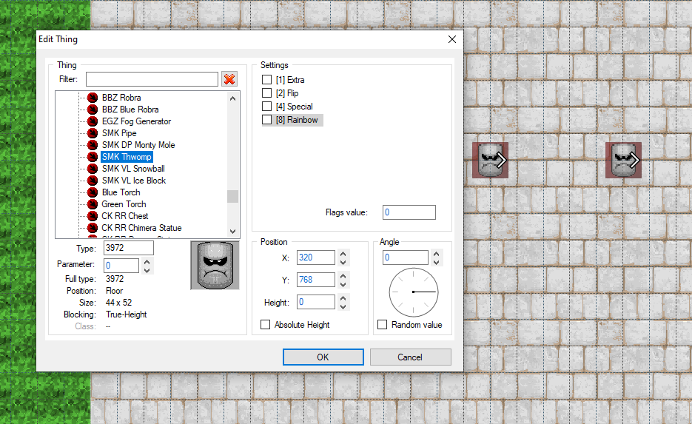The image size is (692, 424).
Task: Click the angle dial control
Action: 414,292
